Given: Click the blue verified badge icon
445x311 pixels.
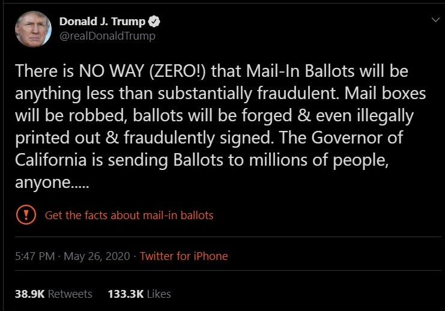Looking at the screenshot, I should point(154,22).
